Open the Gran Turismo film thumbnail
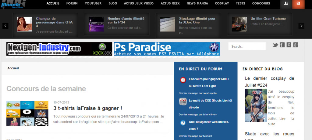Viewport: 312px width, 140px height. point(239,24)
